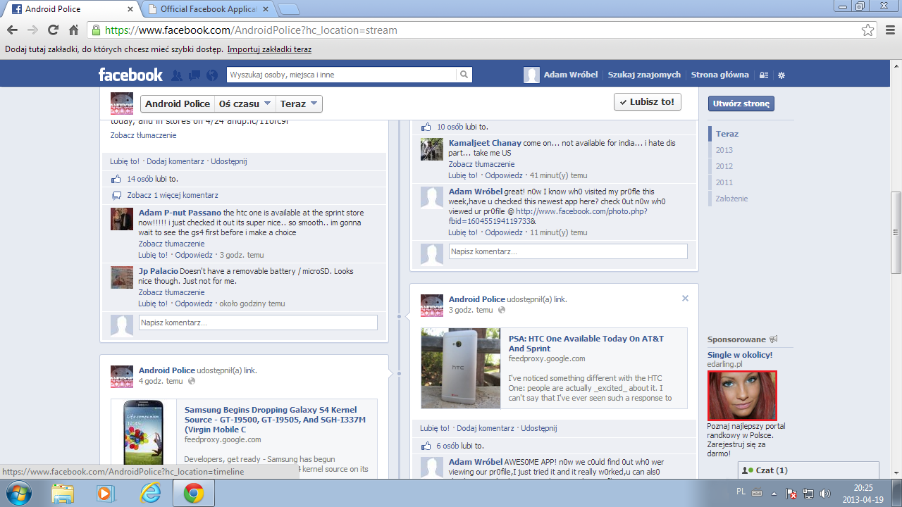Open Kamaljeet Chanay's profile link
This screenshot has height=507, width=902.
485,143
